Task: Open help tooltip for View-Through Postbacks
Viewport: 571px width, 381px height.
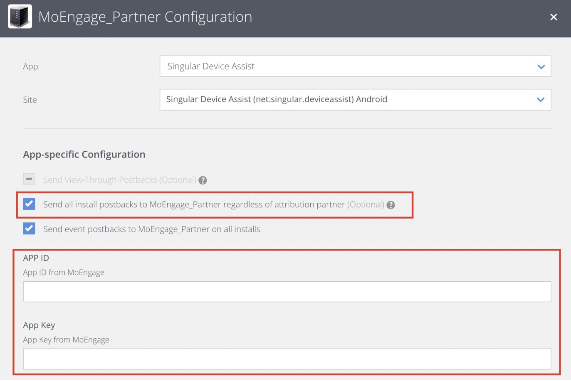Action: coord(203,180)
